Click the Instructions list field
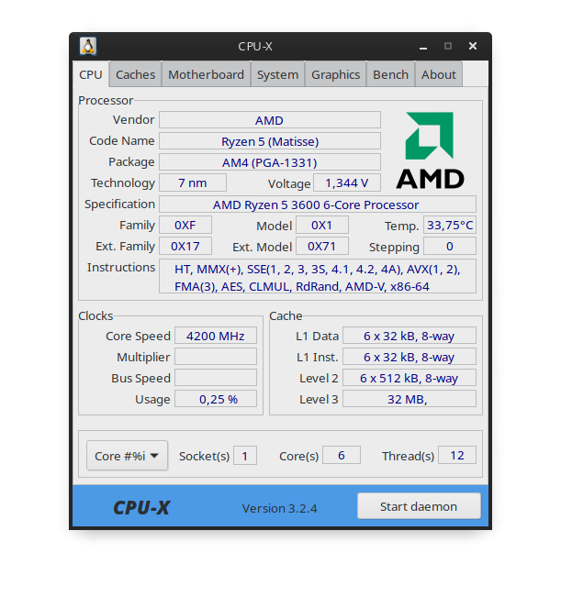Screen dimensions: 561x608 [318, 278]
